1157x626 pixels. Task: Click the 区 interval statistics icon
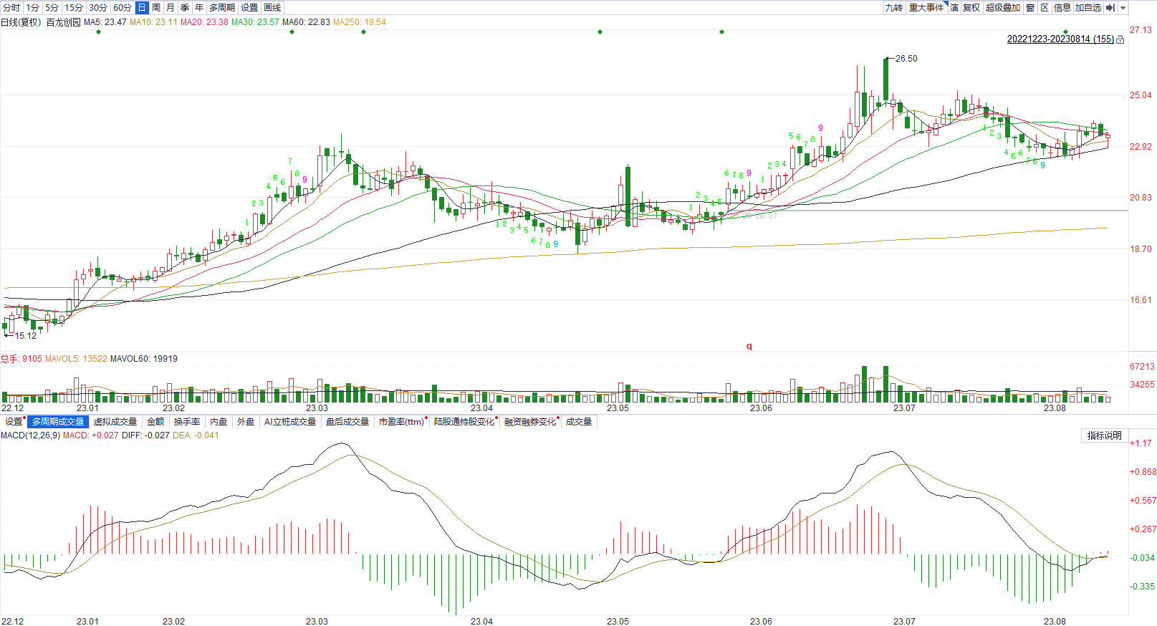[1045, 7]
